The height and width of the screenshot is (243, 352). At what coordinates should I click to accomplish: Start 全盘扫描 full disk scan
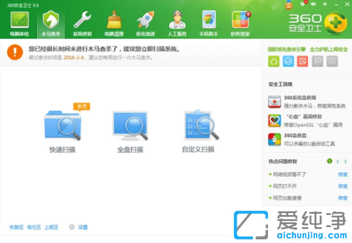tap(130, 132)
